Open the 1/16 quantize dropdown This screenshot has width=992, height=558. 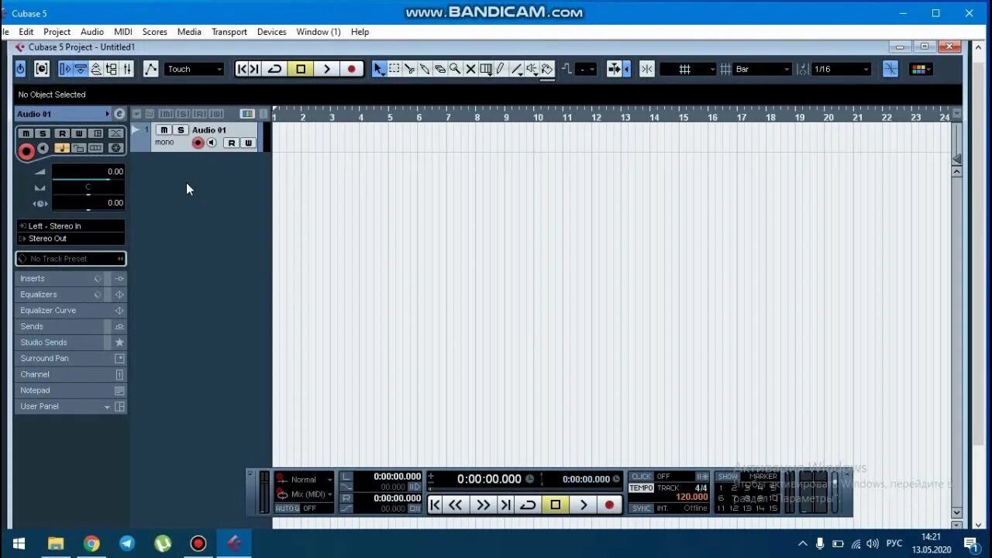click(841, 69)
